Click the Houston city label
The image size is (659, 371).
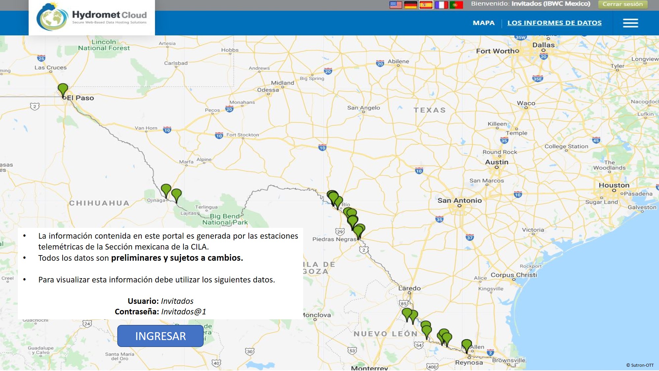pos(614,185)
